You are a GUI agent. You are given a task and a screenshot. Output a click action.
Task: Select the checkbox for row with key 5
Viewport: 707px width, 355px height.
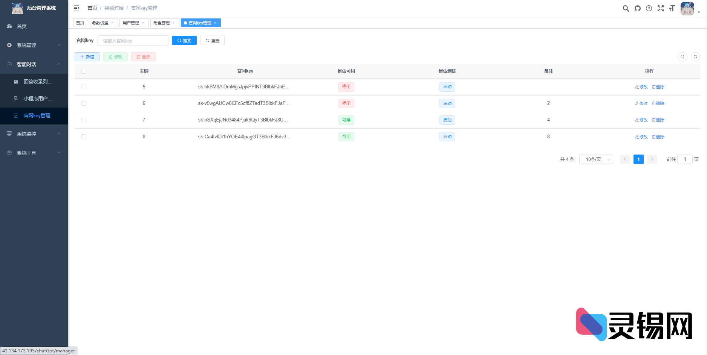coord(84,87)
